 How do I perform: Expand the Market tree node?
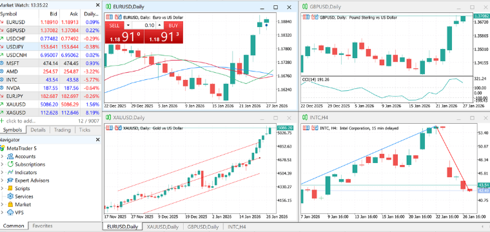coord(2,205)
